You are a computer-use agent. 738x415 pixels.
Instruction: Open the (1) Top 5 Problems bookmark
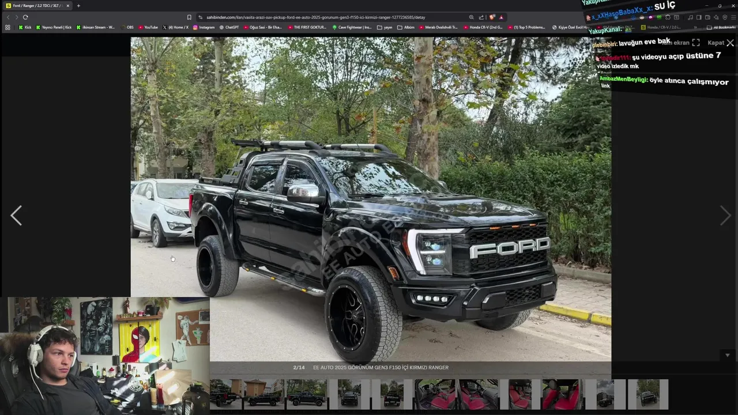point(526,27)
